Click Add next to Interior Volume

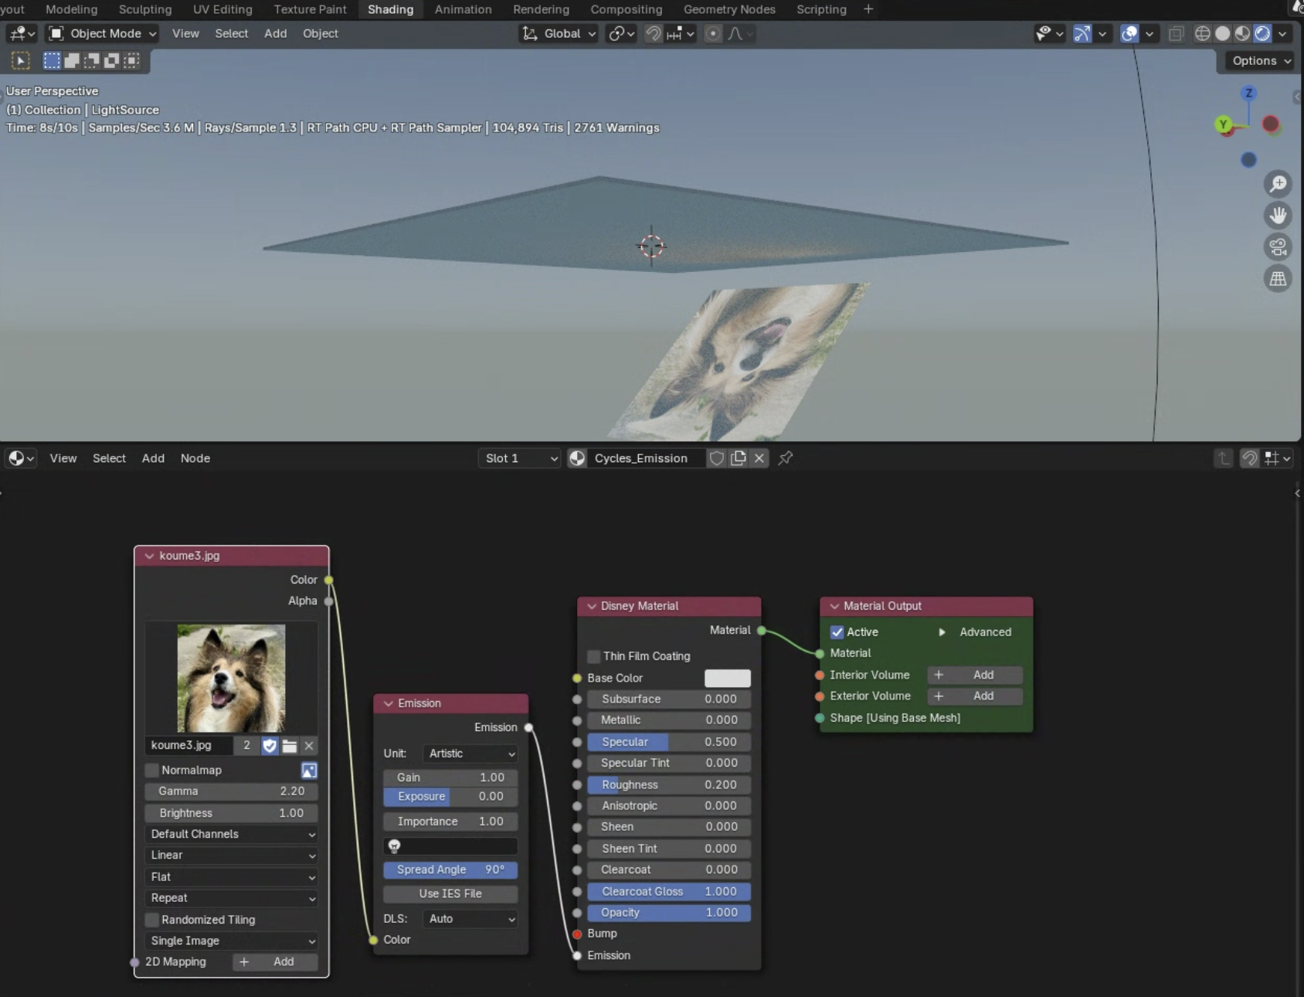(975, 675)
